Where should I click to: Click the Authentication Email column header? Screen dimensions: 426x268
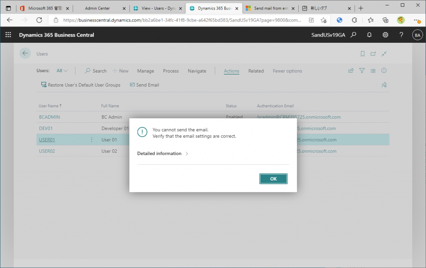click(275, 106)
